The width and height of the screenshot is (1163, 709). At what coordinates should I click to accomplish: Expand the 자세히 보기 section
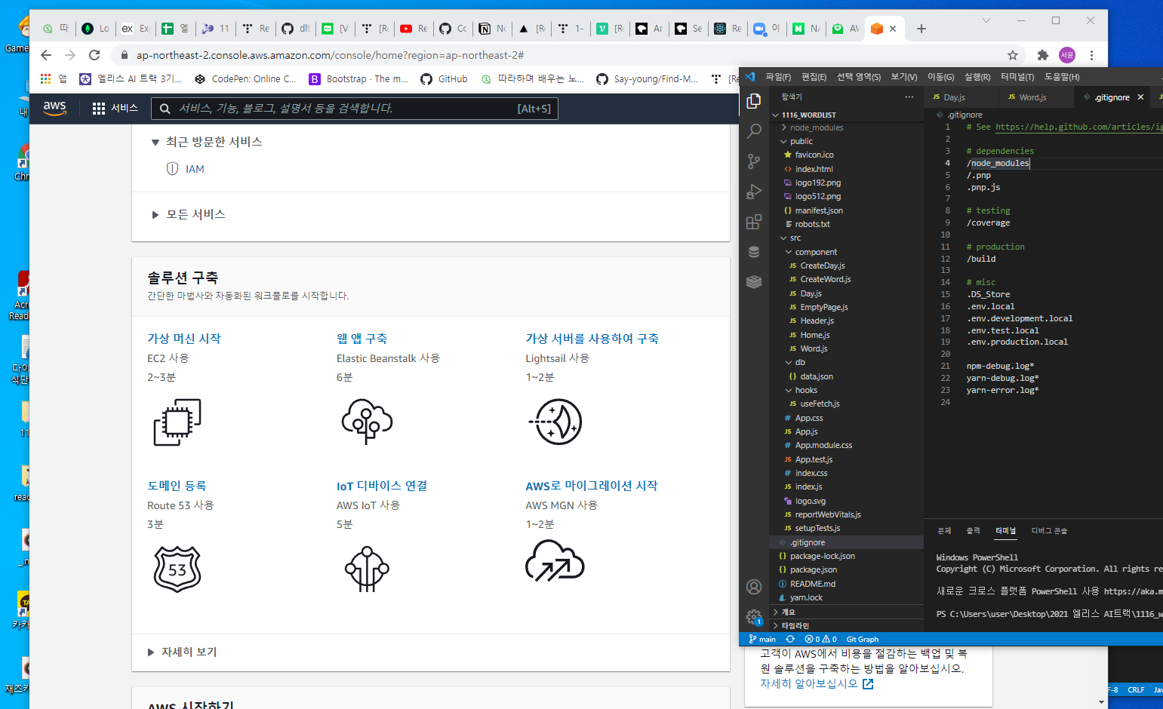(x=151, y=652)
